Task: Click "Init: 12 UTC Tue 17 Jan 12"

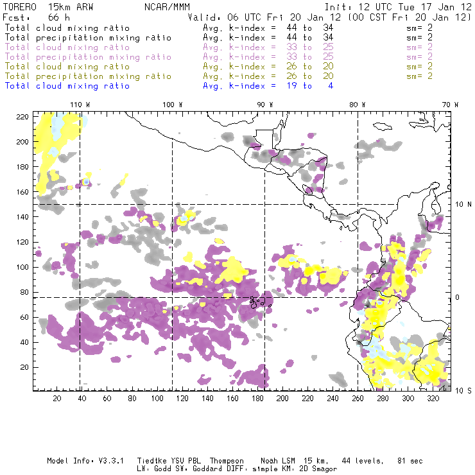Action: point(398,7)
